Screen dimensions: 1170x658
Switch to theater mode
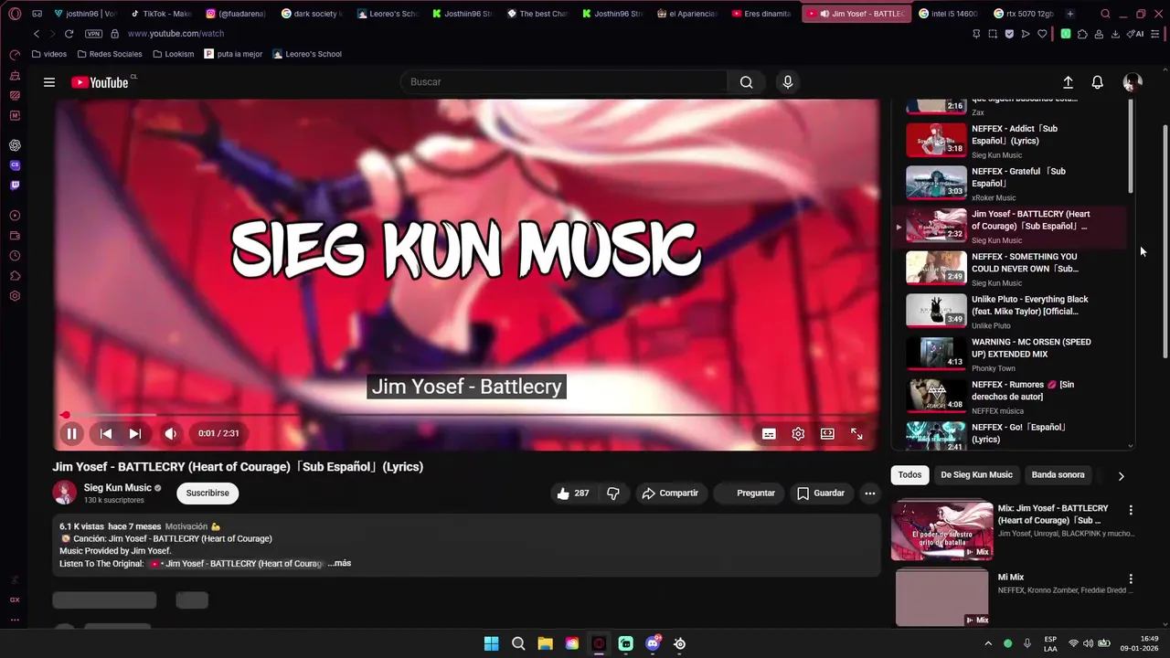pyautogui.click(x=827, y=434)
